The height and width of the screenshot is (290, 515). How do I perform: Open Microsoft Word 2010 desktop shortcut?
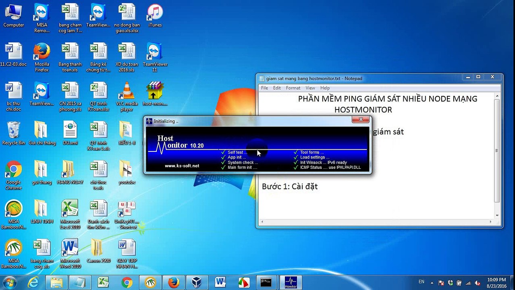pos(70,254)
